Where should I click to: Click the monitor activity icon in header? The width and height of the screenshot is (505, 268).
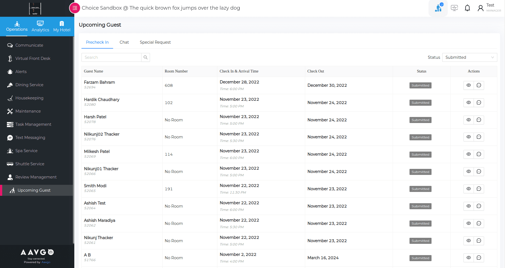(x=454, y=8)
